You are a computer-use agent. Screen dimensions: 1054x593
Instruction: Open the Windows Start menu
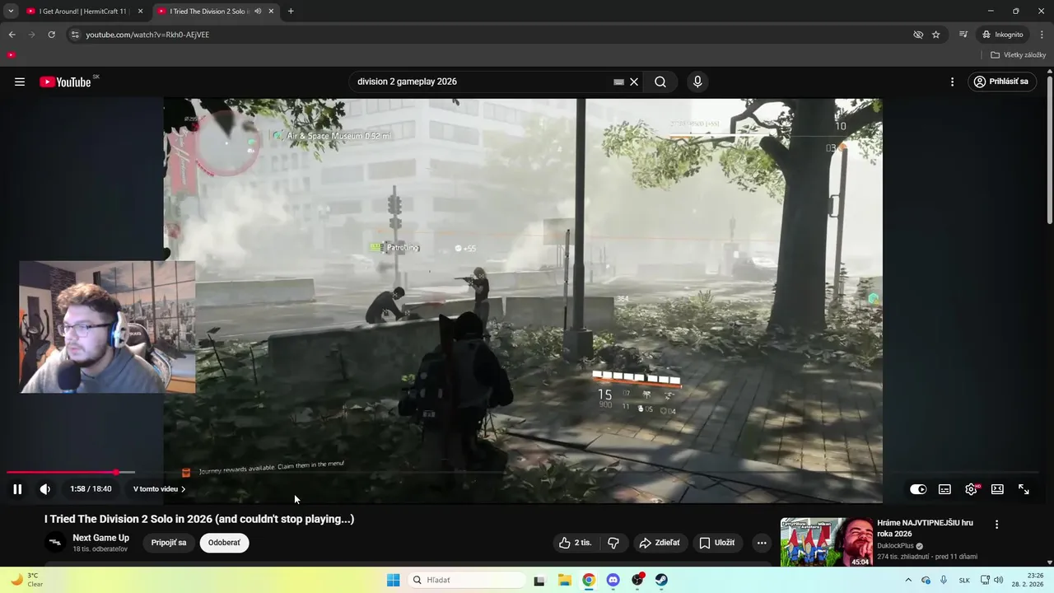[394, 580]
